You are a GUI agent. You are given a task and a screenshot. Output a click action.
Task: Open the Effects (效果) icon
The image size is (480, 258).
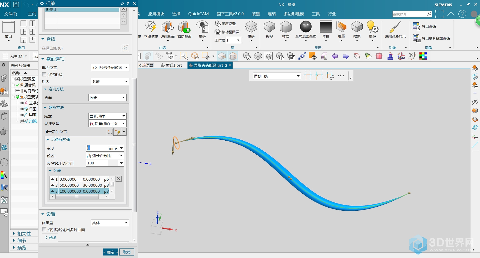[x=357, y=27]
